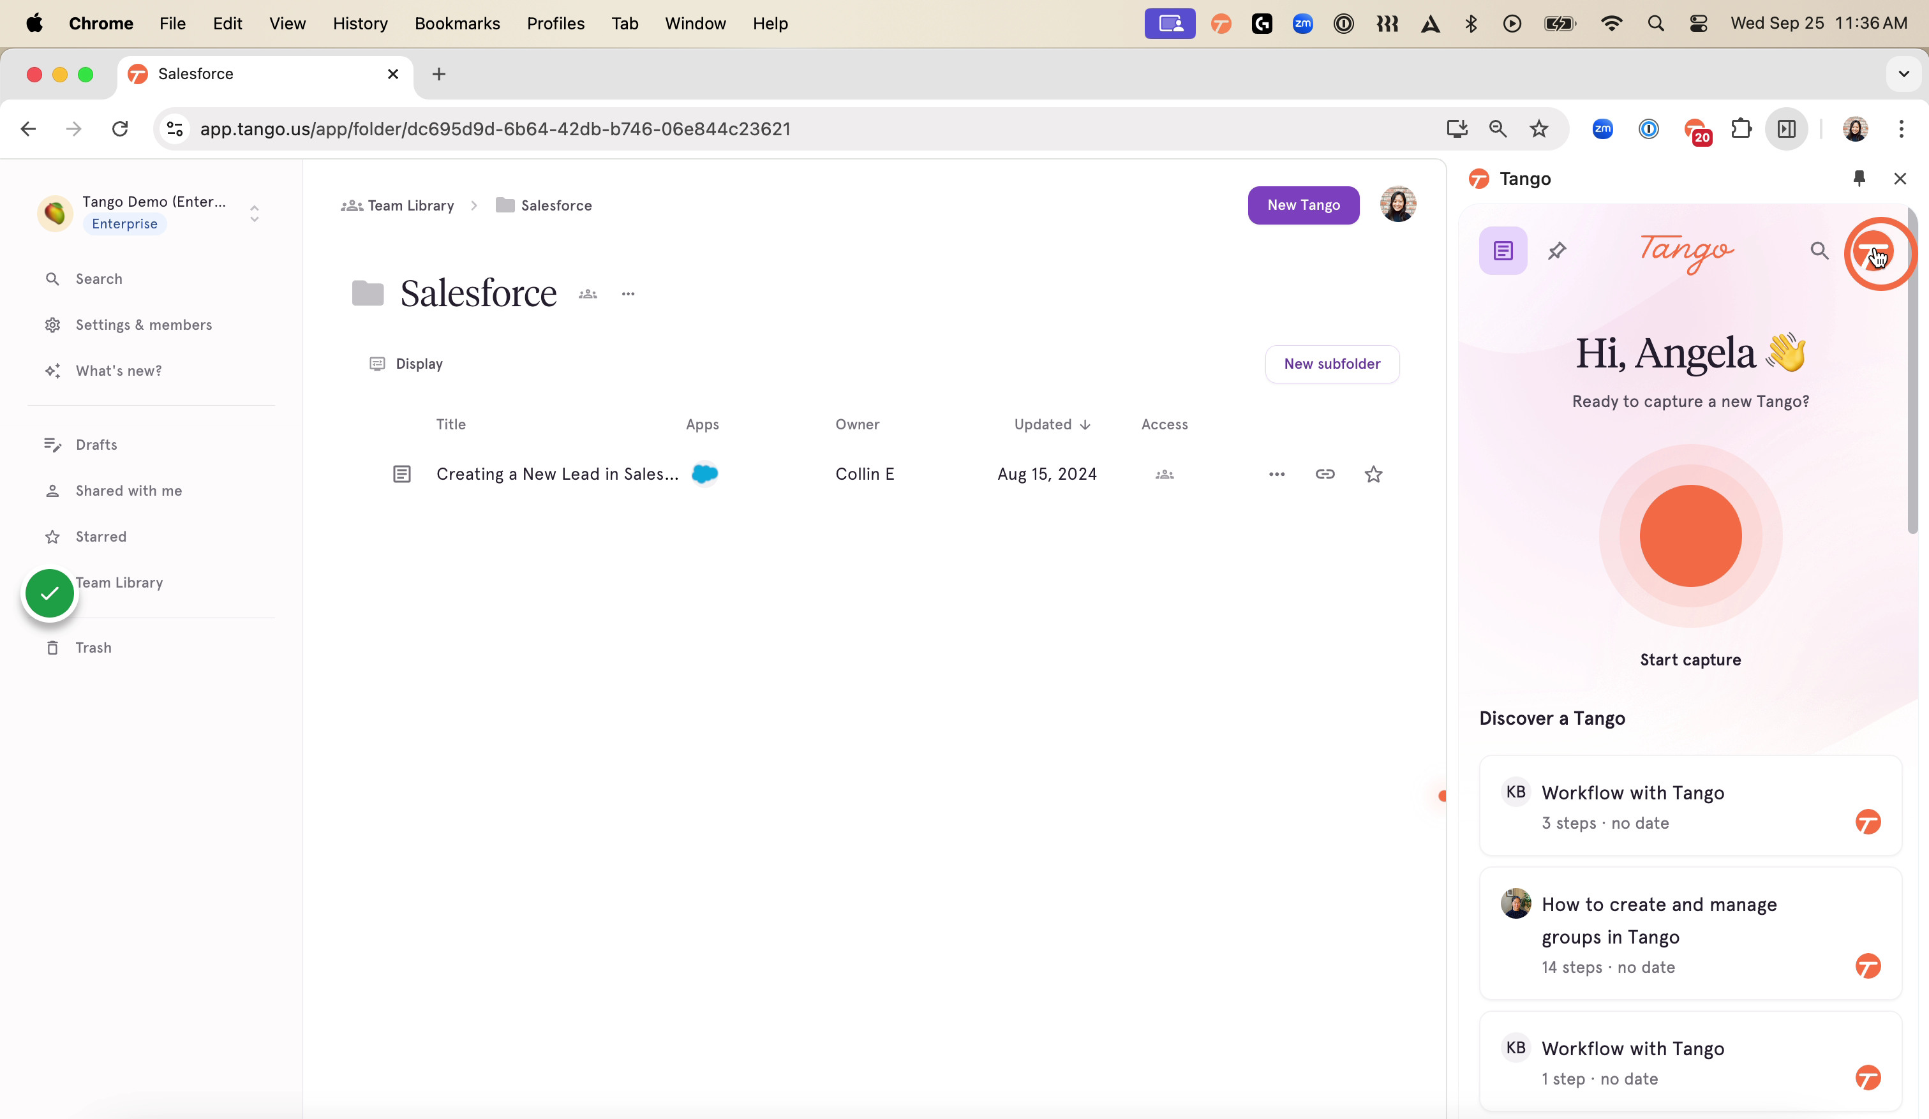Click search icon in Tango side panel

[1819, 251]
